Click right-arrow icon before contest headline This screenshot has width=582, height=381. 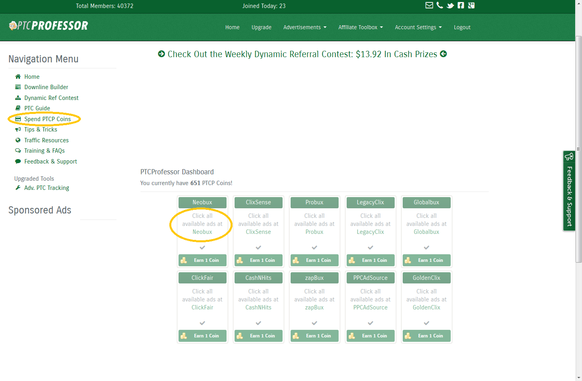tap(161, 54)
